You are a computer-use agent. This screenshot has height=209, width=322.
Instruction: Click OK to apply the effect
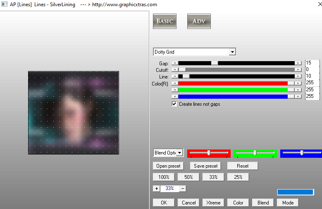[164, 203]
